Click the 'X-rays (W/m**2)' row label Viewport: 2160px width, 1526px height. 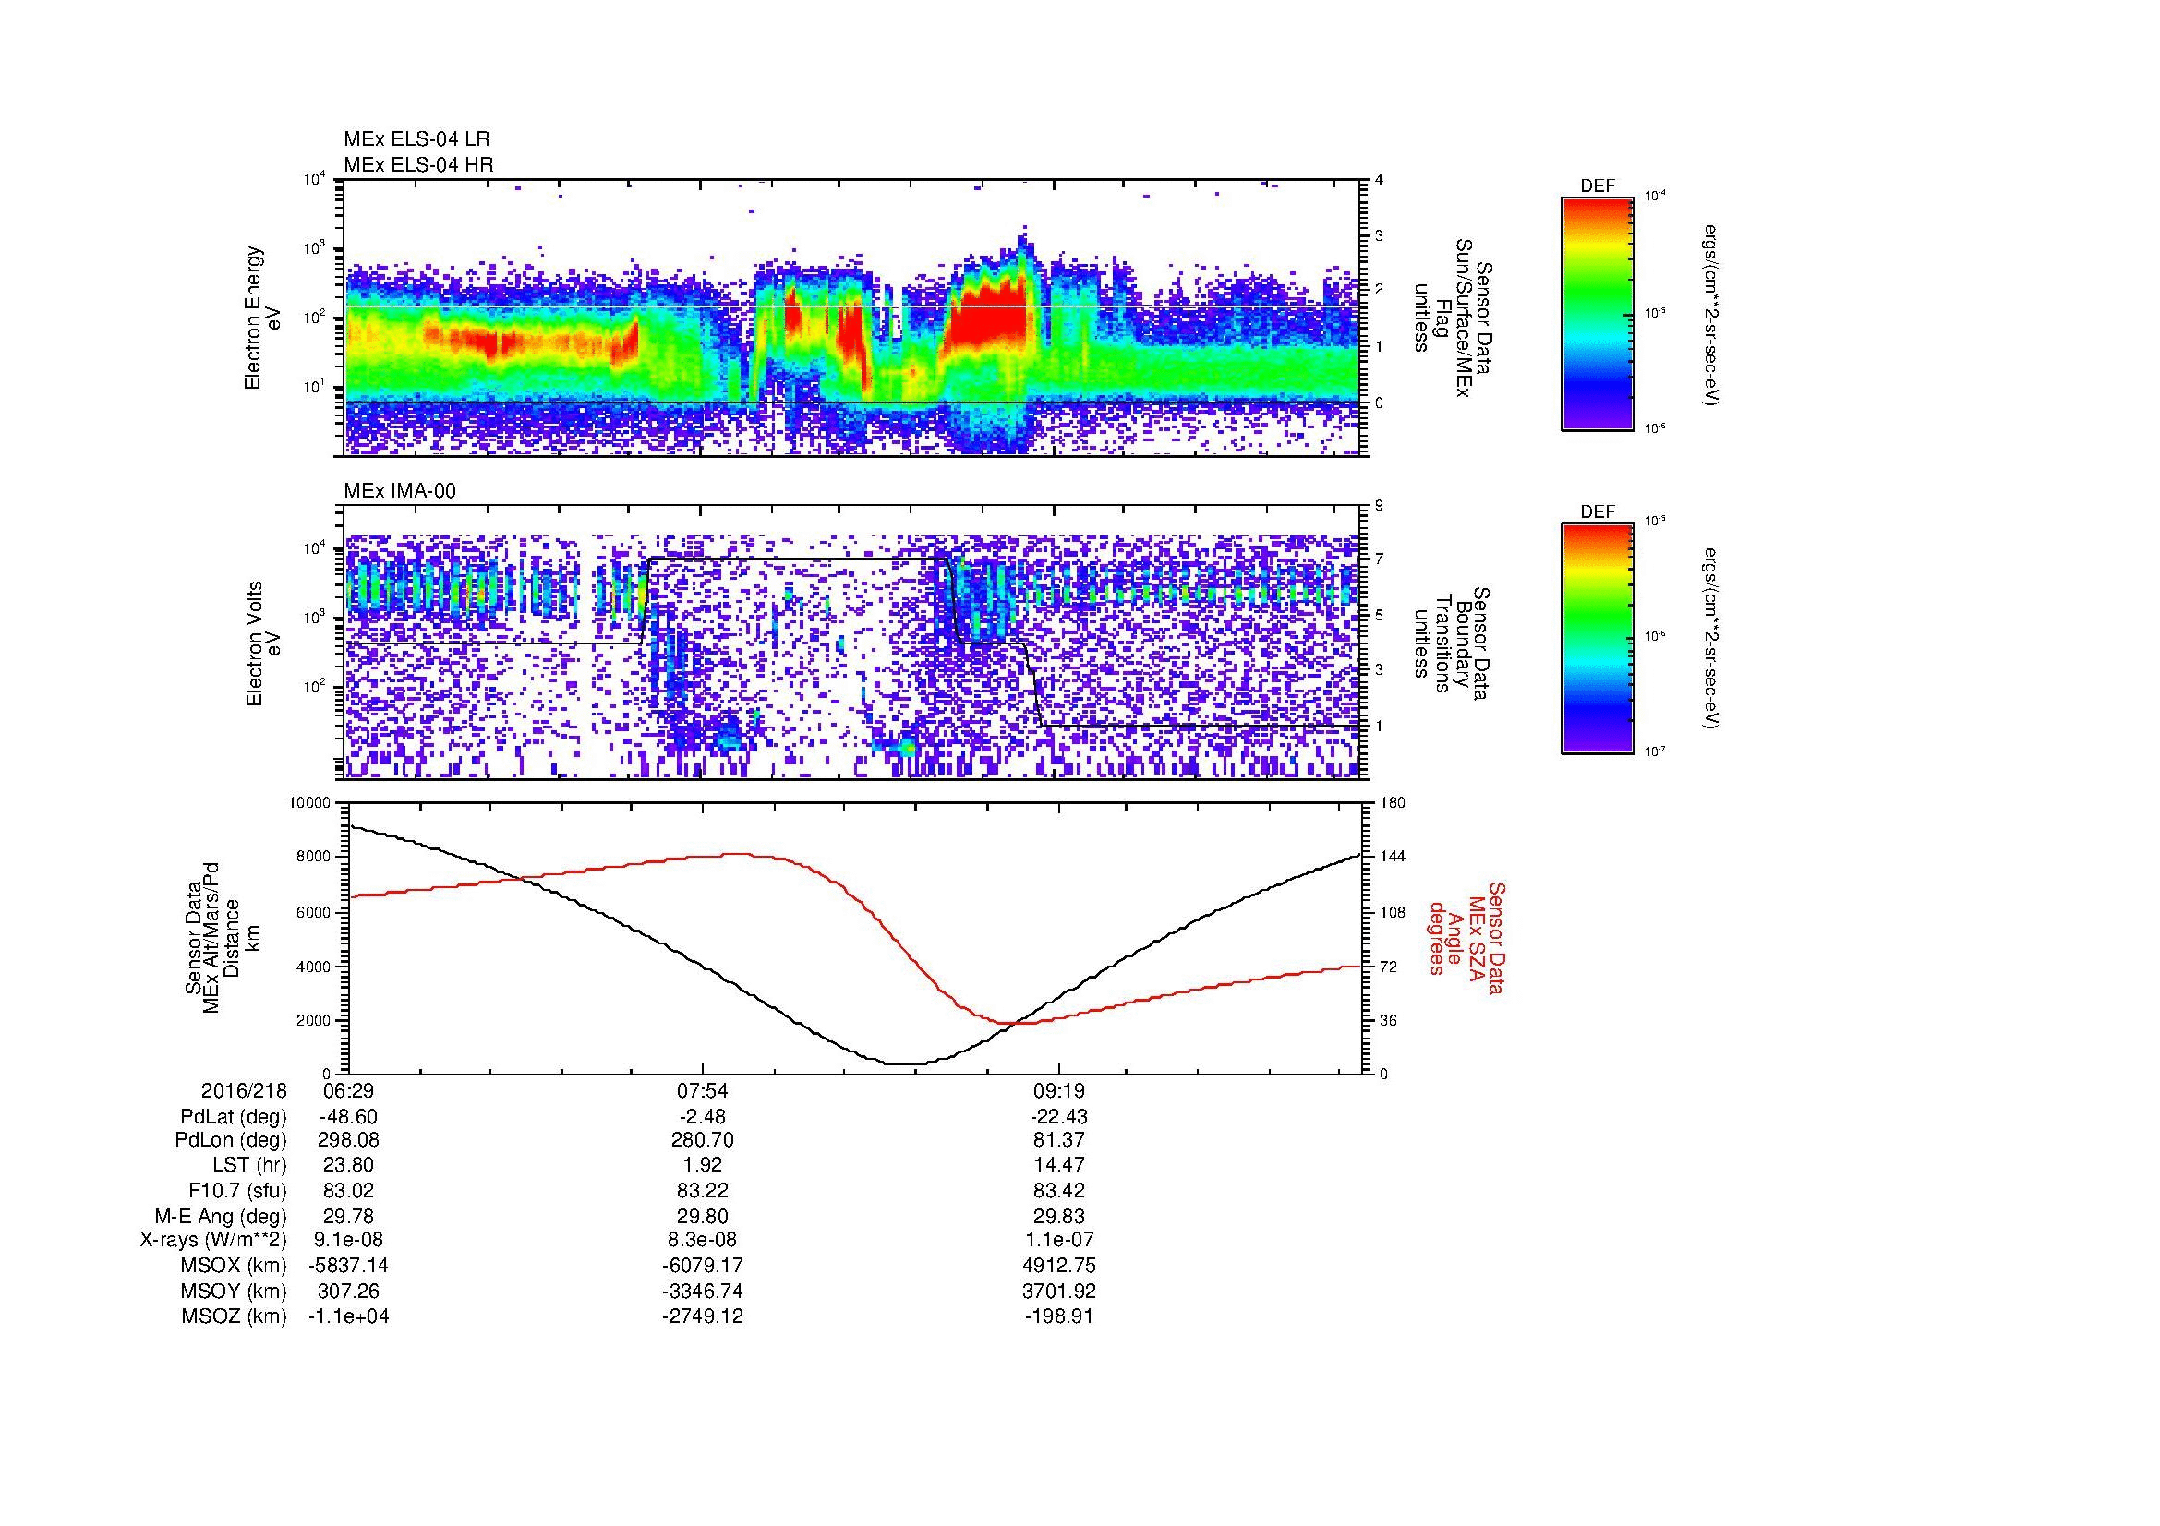tap(212, 1240)
